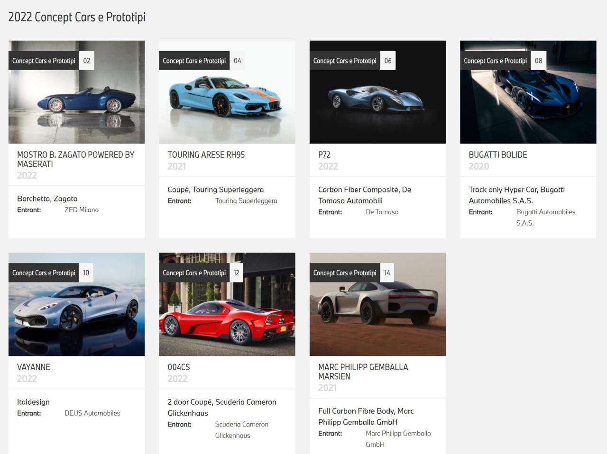607x454 pixels.
Task: Click the MOSTRO B. ZAGATO POWERED BY MASERATI title
Action: pyautogui.click(x=75, y=159)
